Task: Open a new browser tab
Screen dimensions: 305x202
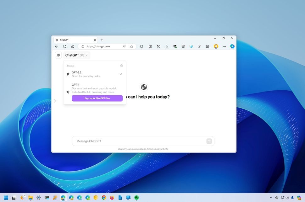Action: [102, 40]
